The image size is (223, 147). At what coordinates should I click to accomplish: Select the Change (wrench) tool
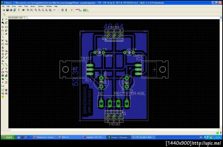click(6, 34)
